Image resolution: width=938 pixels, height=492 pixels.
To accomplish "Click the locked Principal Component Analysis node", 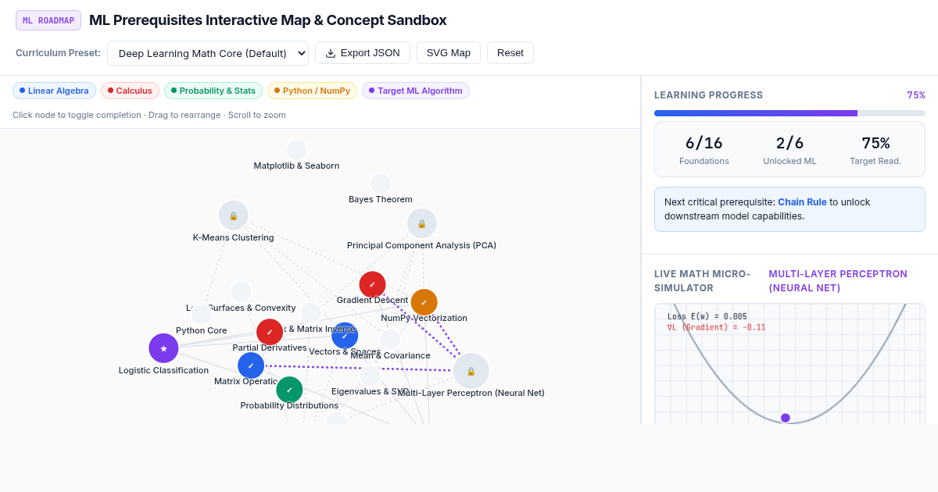I will click(421, 223).
